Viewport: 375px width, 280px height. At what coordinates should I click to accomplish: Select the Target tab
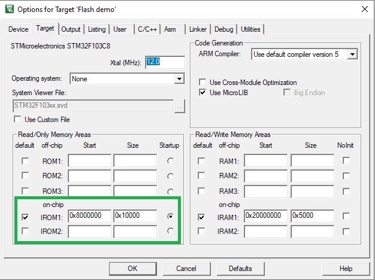(x=45, y=28)
